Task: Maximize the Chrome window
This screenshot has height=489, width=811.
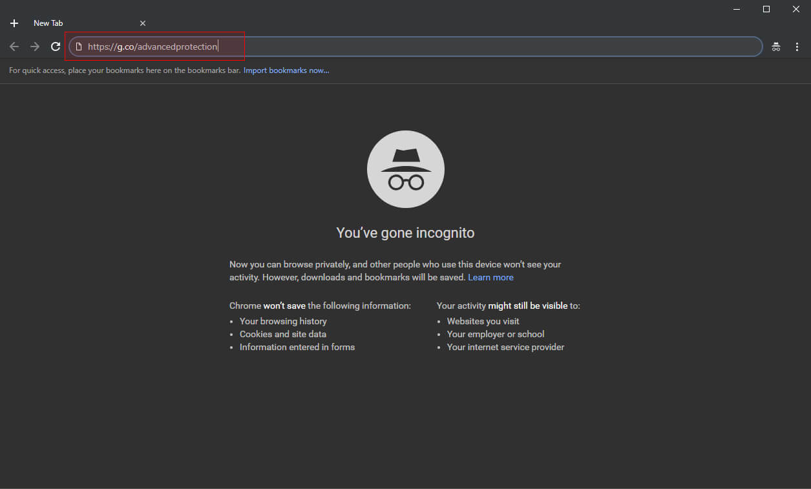Action: point(766,9)
